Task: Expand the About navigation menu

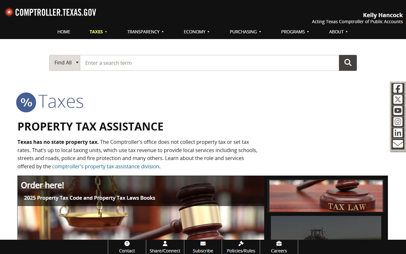Action: [x=338, y=32]
